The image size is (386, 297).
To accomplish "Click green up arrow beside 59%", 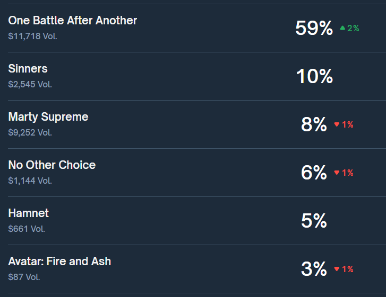I will click(x=342, y=28).
